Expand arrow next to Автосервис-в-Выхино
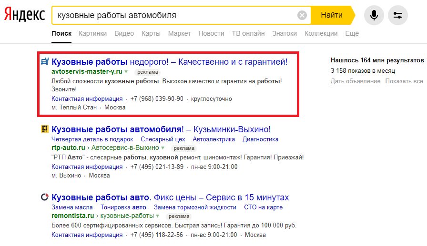This screenshot has width=427, height=246. pos(163,148)
